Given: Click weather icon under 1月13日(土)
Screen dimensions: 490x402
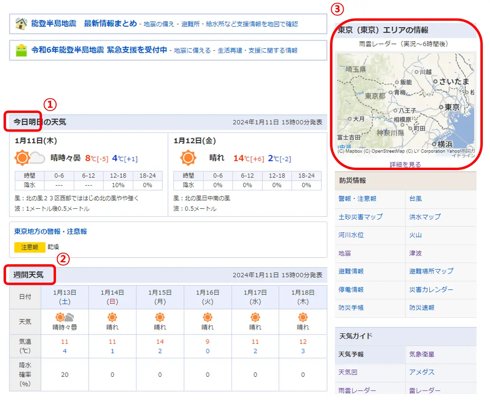Looking at the screenshot, I should 65,317.
